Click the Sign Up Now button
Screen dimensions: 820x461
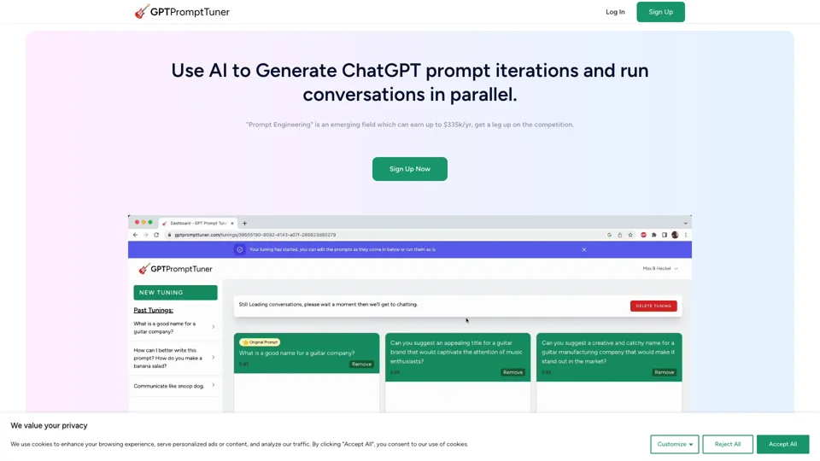pyautogui.click(x=409, y=169)
